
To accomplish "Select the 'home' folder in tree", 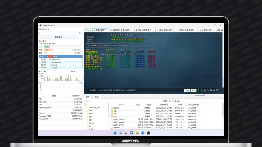I will click(x=91, y=123).
